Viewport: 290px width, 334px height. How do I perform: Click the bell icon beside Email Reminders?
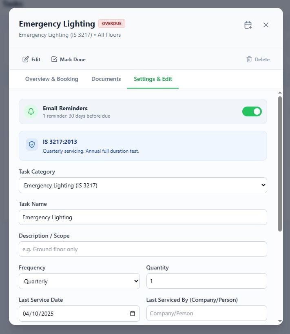click(x=31, y=111)
